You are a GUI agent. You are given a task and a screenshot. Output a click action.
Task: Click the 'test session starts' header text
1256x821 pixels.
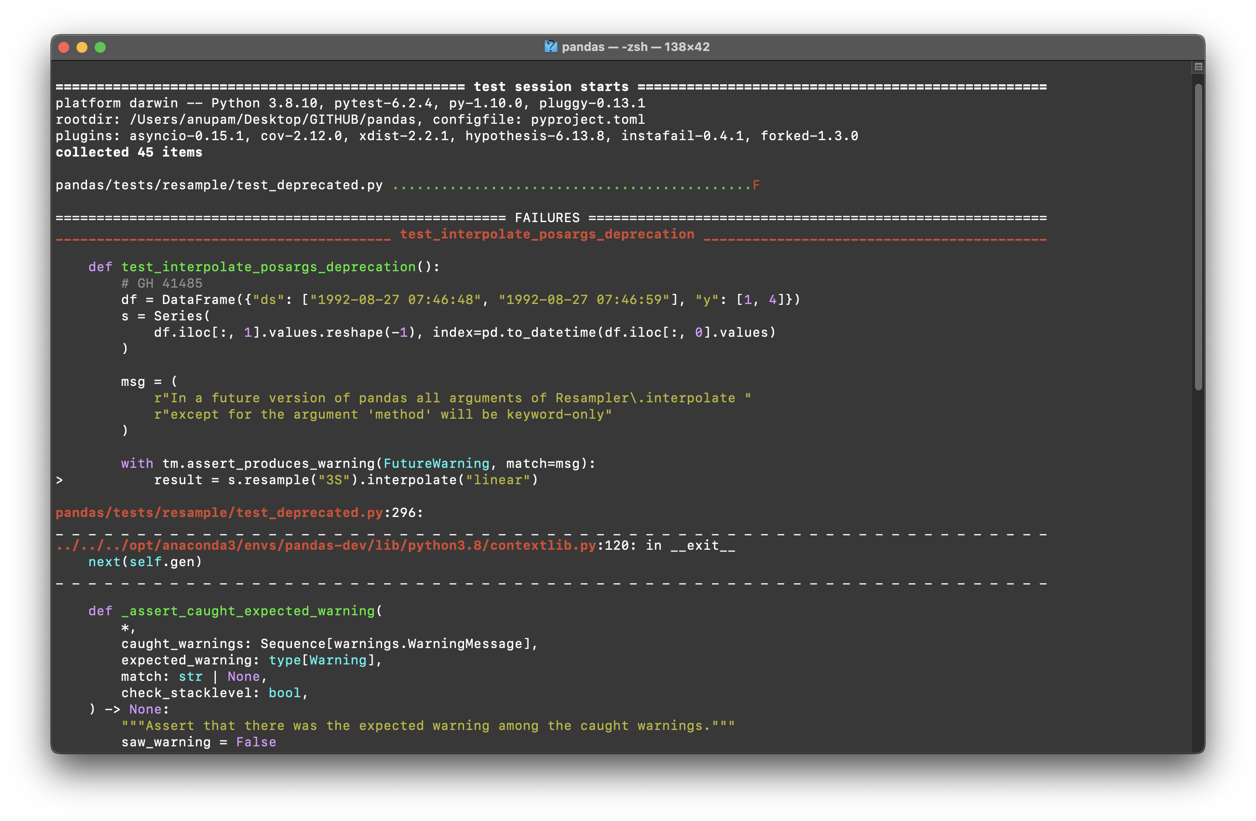tap(551, 86)
